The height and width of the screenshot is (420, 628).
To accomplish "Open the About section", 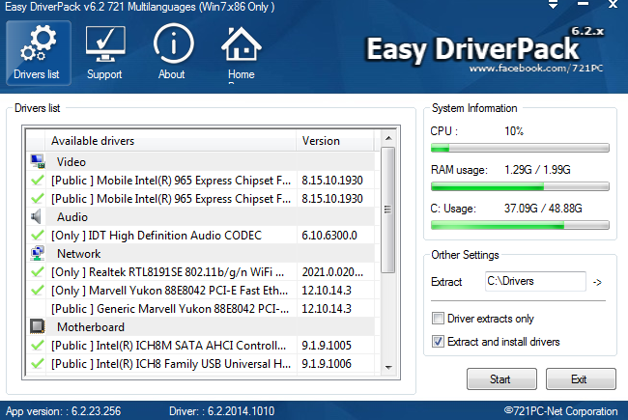I will click(x=173, y=53).
